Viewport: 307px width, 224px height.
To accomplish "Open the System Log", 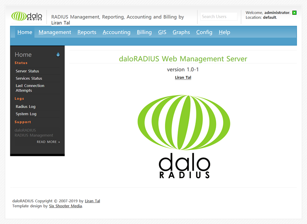I will pyautogui.click(x=26, y=114).
